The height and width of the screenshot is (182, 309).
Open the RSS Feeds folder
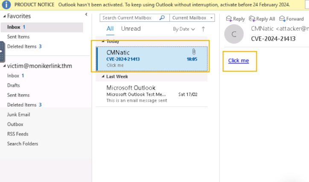(18, 134)
